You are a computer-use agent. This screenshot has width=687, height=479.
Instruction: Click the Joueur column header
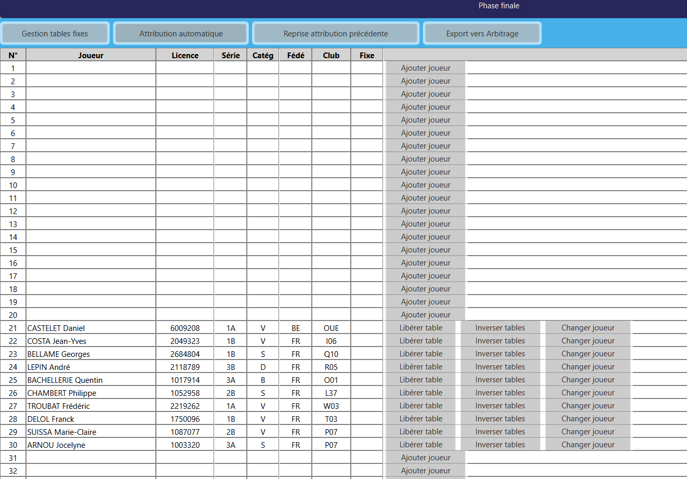point(91,55)
